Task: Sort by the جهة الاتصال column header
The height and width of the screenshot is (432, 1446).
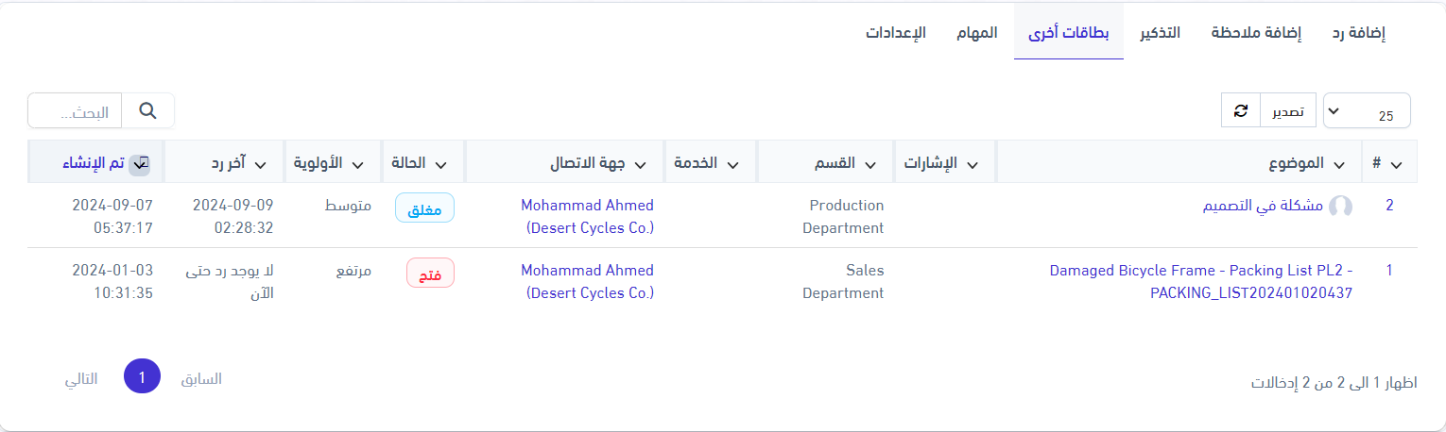Action: pos(597,163)
